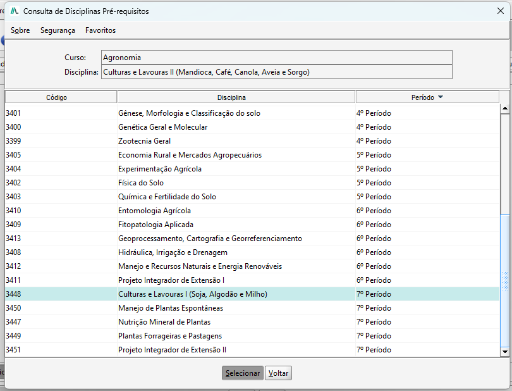Select row Manejo de Plantas Espontâneas

coord(252,308)
